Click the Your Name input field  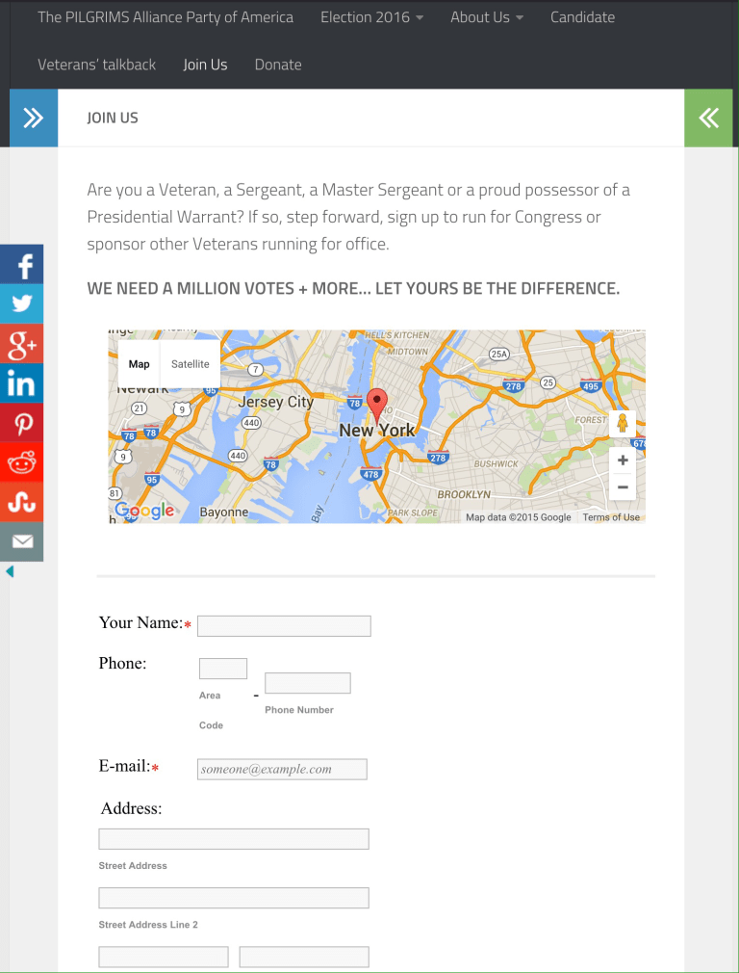click(284, 626)
